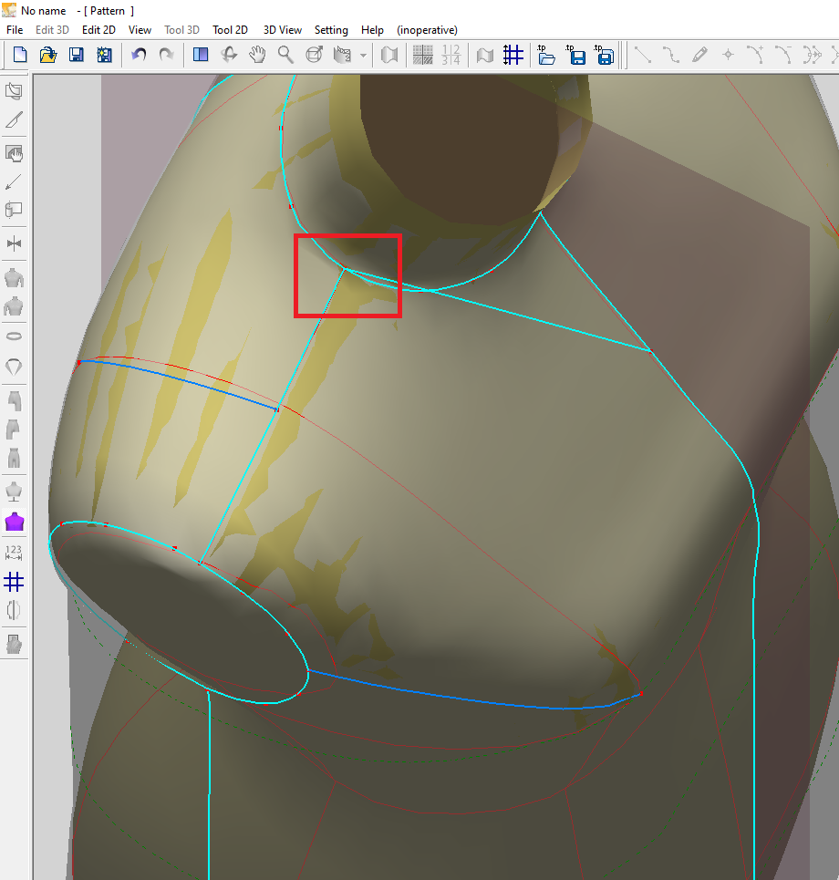Select the diagonal arrow line tool
839x880 pixels.
tap(14, 181)
